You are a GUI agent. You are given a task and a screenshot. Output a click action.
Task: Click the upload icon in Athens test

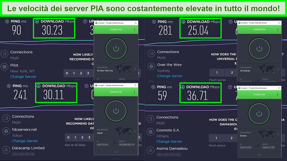[230, 87]
